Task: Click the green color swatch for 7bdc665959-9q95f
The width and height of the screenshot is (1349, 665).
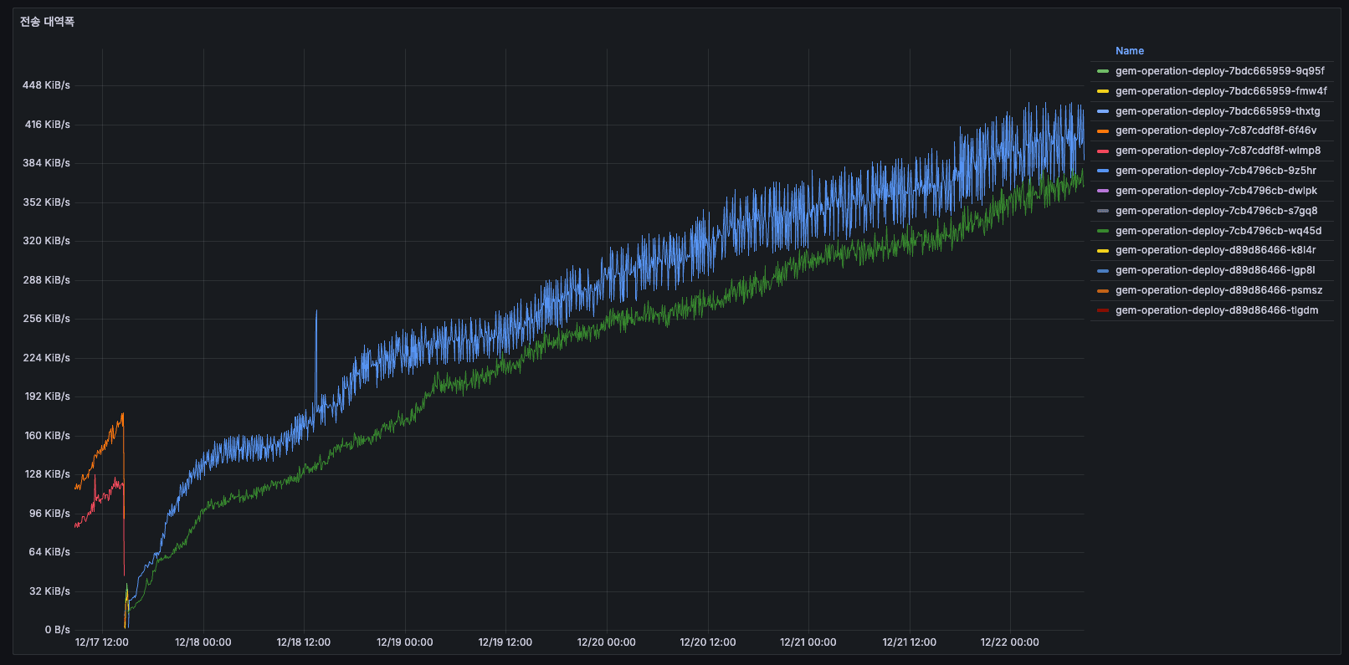Action: [x=1102, y=71]
